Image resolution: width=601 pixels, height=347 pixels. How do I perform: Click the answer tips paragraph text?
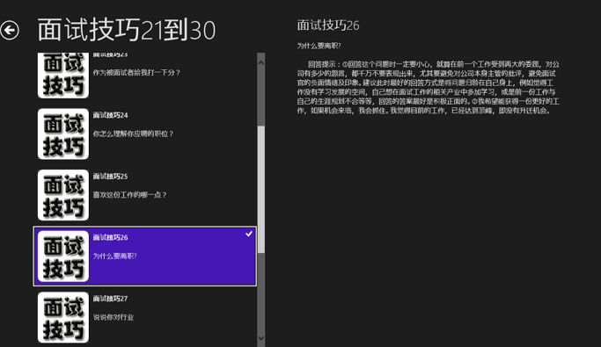tap(429, 87)
